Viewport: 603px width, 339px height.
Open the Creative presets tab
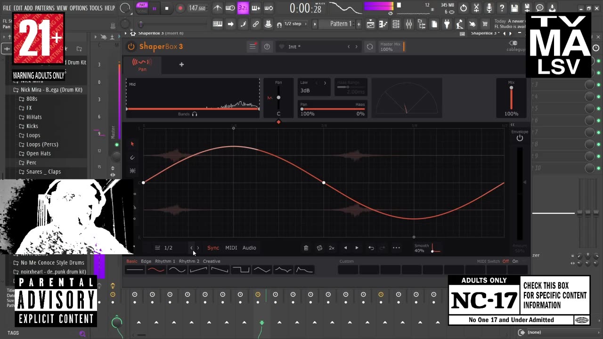(212, 261)
